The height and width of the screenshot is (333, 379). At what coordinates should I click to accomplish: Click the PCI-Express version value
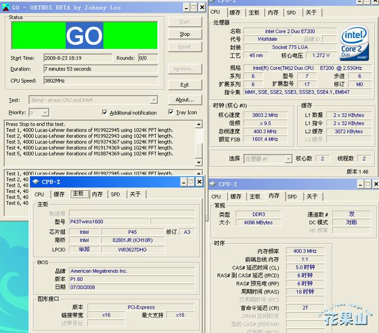coord(141,307)
